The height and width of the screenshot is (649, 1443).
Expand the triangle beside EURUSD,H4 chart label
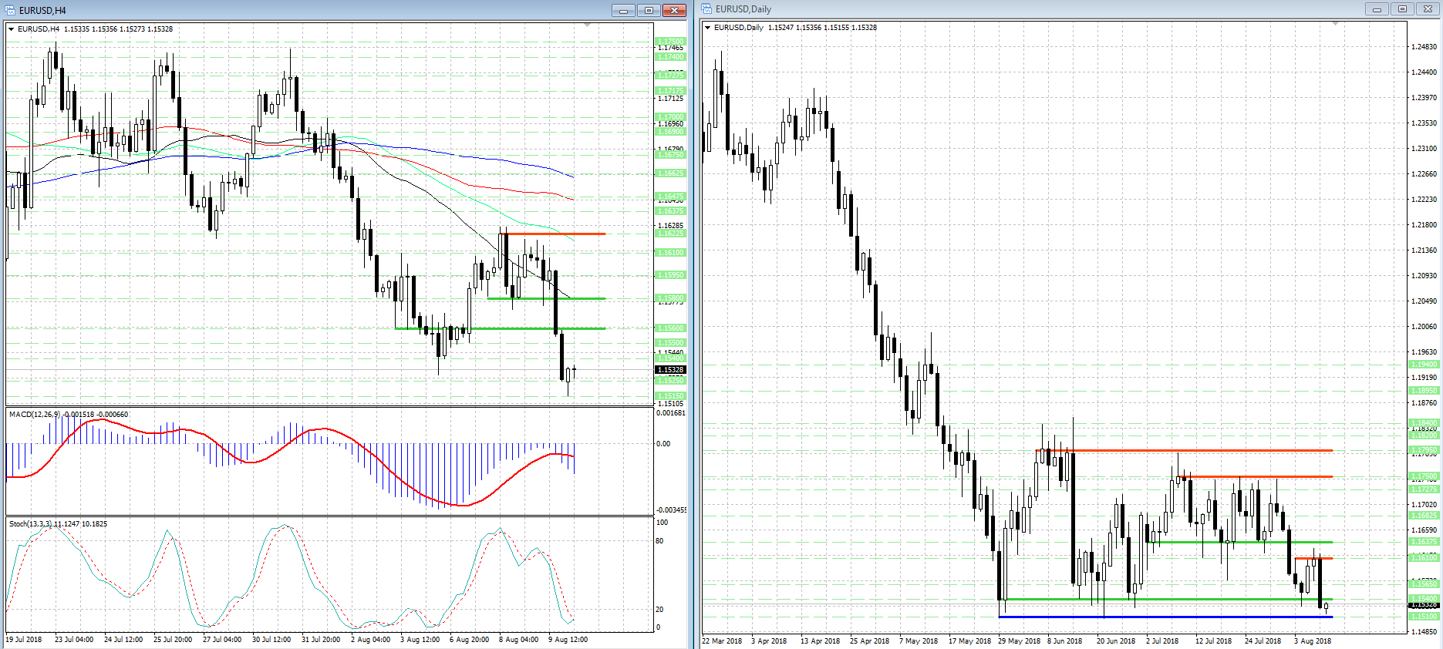pyautogui.click(x=12, y=29)
